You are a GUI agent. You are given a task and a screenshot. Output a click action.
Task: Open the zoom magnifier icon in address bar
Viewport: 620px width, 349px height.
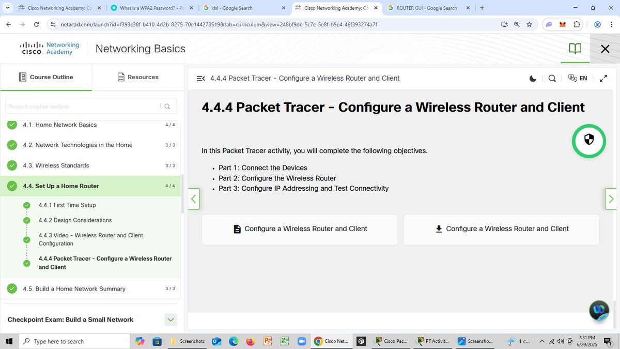pos(517,24)
